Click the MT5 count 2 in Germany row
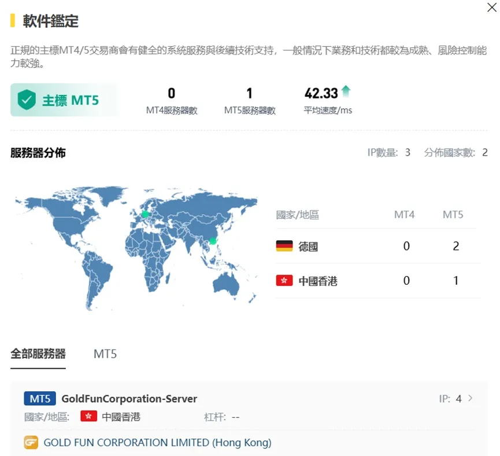The height and width of the screenshot is (456, 500). (x=455, y=246)
